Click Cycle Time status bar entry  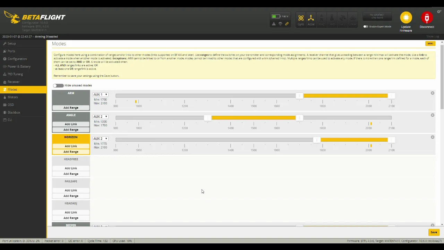[98, 241]
